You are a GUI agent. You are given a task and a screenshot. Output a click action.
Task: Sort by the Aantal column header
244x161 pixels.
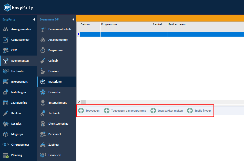pyautogui.click(x=160, y=24)
